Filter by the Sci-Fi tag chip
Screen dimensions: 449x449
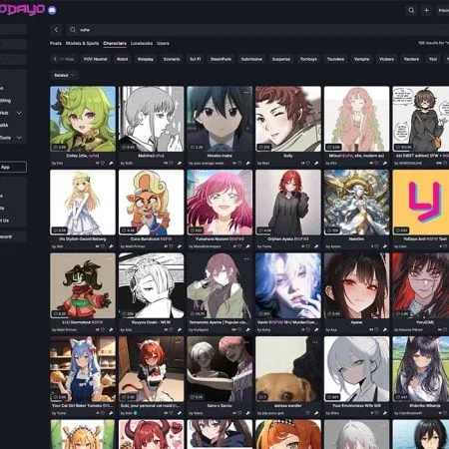(x=195, y=59)
